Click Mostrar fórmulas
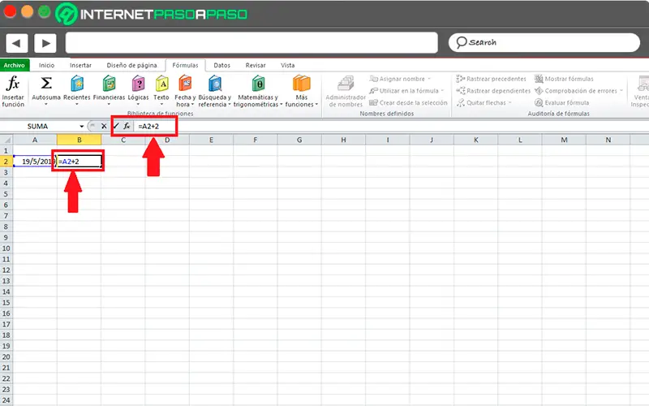Viewport: 649px width, 406px height. click(564, 79)
